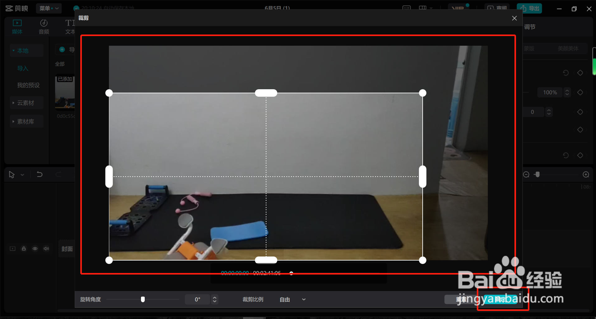Screen dimensions: 596x319
Task: Open the 菜单 menu dropdown
Action: tap(49, 8)
